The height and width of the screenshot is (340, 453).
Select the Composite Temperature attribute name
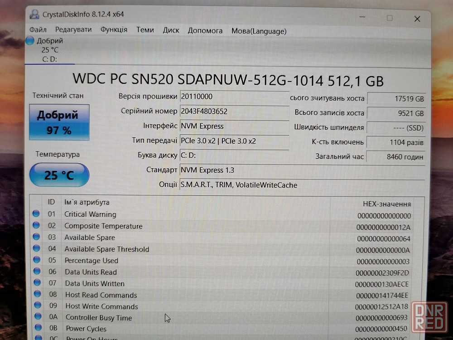(103, 226)
